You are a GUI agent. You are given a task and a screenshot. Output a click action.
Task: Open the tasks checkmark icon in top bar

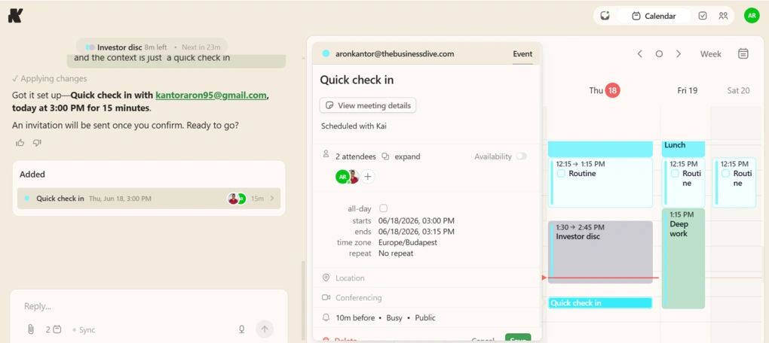[x=703, y=16]
